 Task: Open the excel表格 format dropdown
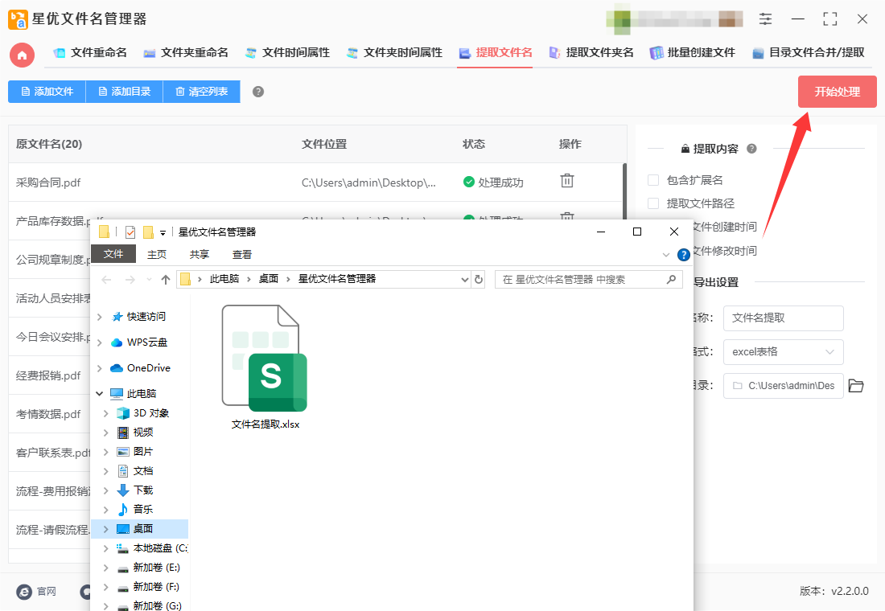[784, 352]
